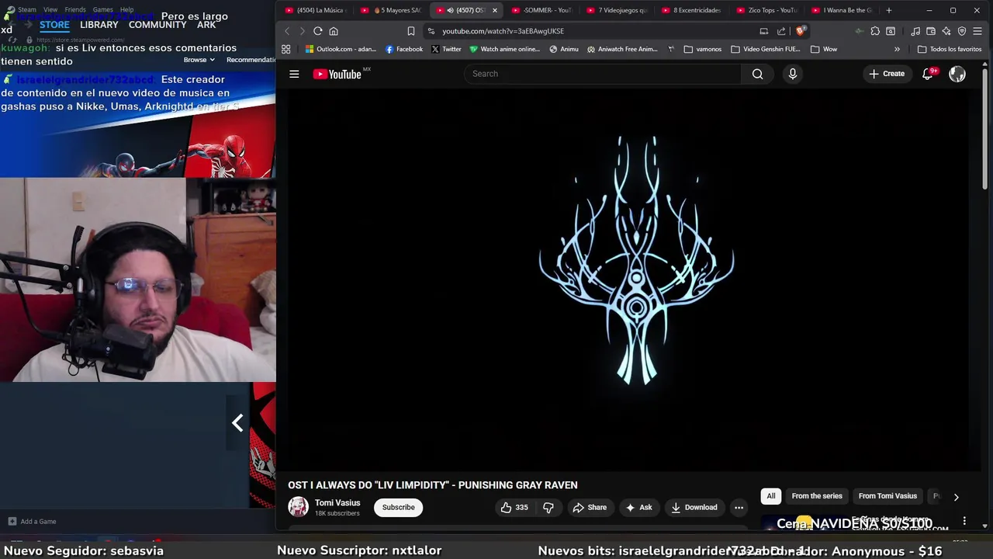Expand the Wow bookmark folder

coord(823,49)
